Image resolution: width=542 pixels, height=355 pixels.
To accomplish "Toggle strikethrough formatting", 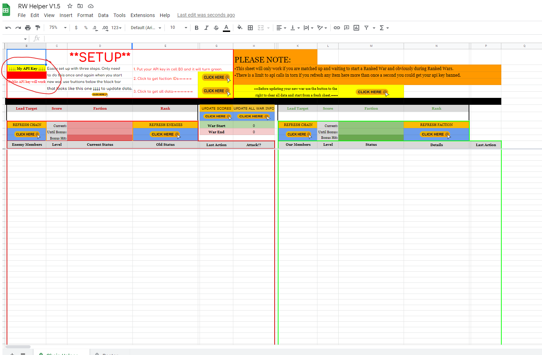I will [216, 28].
